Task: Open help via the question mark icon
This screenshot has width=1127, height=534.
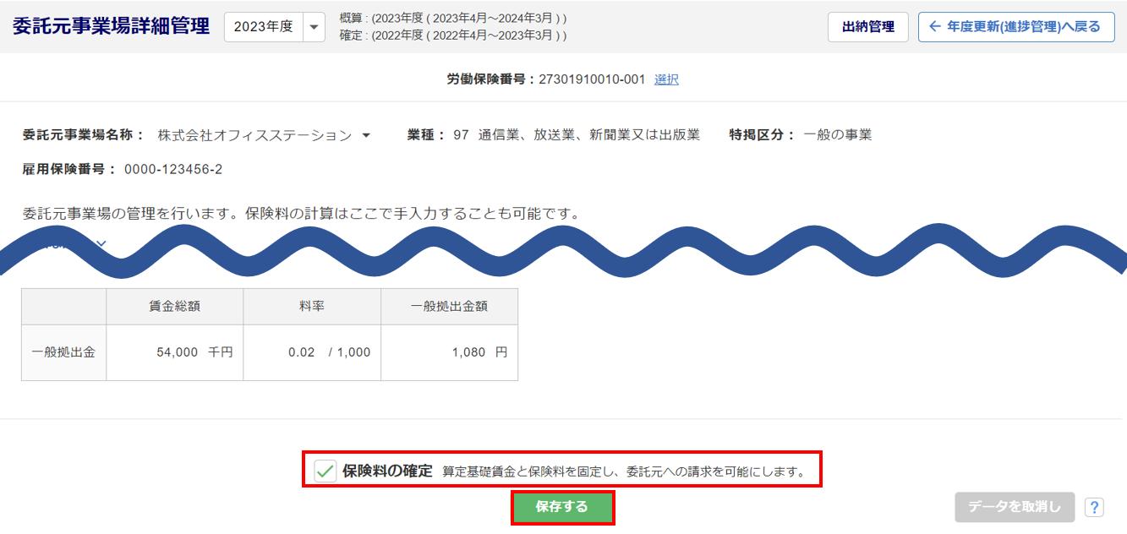Action: (1094, 508)
